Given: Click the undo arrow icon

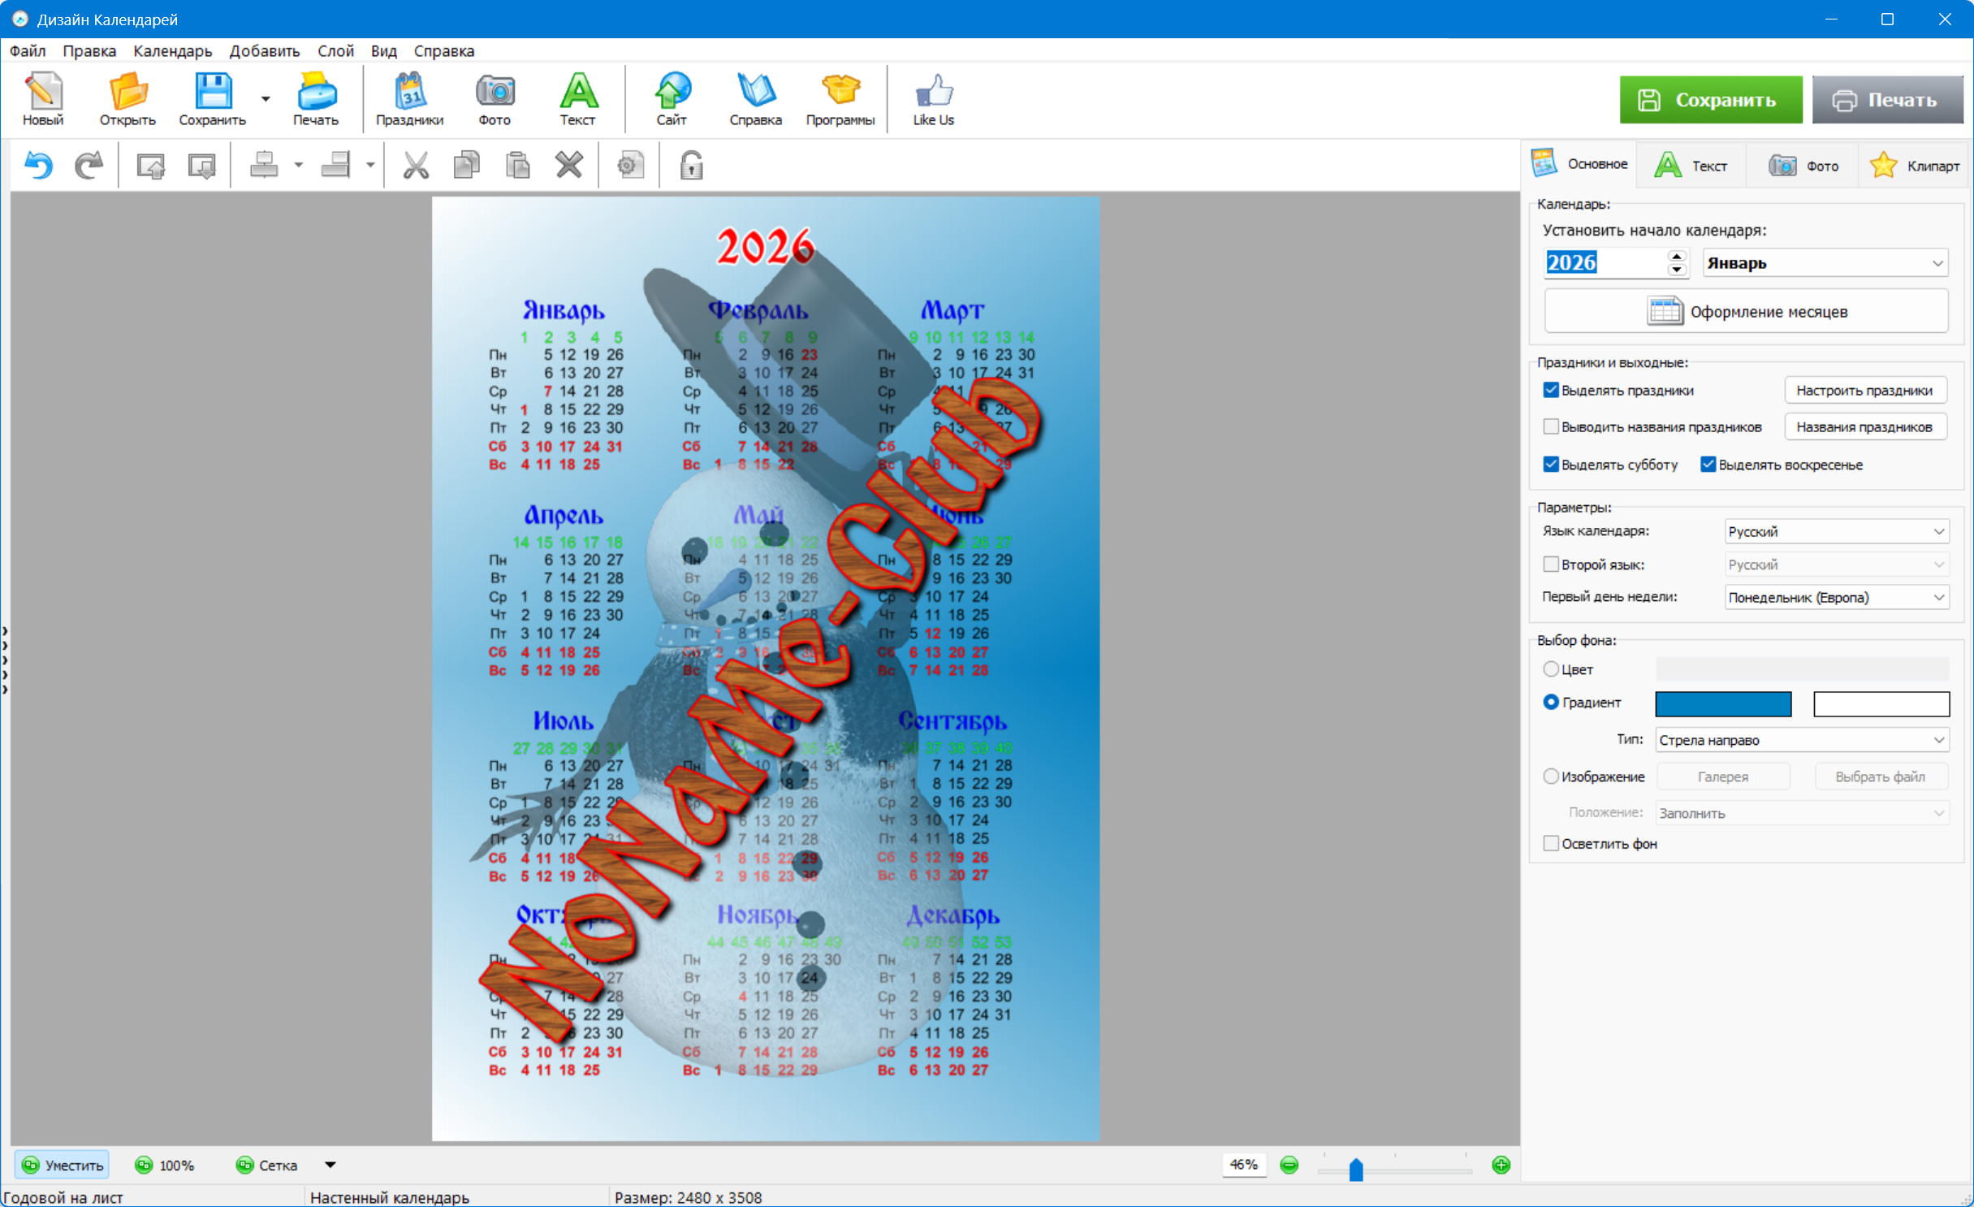Looking at the screenshot, I should 38,166.
